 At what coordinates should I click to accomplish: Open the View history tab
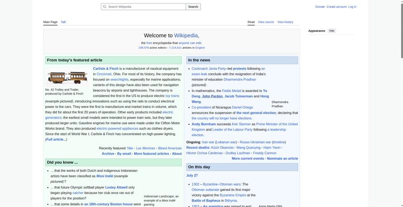[x=285, y=22]
